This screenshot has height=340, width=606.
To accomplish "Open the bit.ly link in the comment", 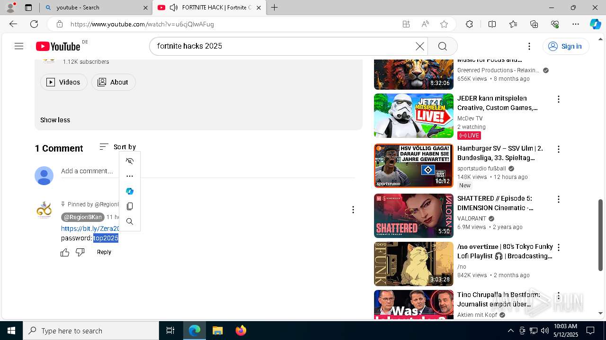I will point(90,229).
